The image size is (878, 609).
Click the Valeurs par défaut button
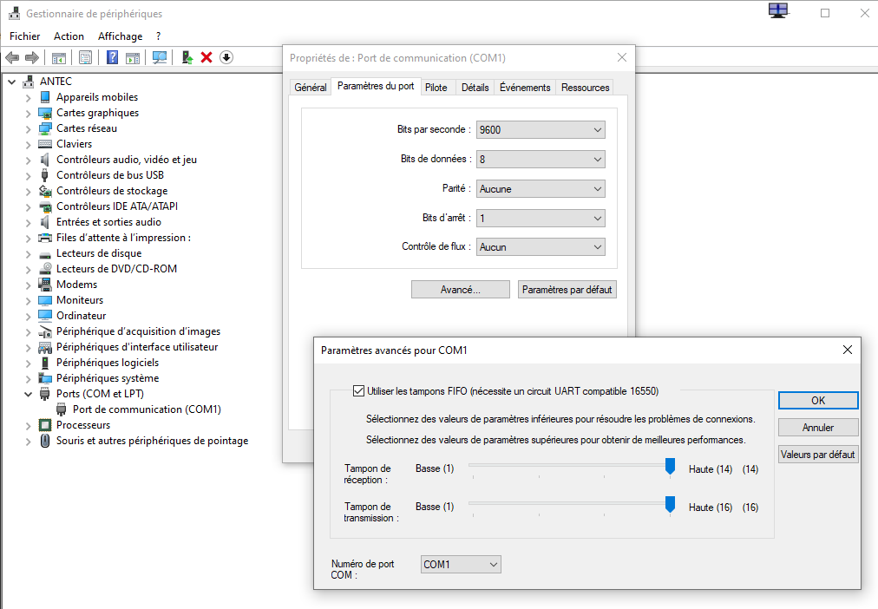[x=818, y=455]
